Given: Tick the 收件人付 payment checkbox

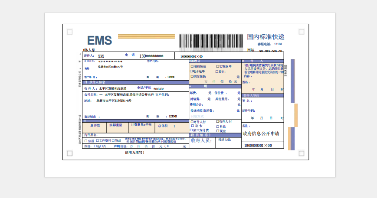Looking at the screenshot, I should [x=218, y=122].
